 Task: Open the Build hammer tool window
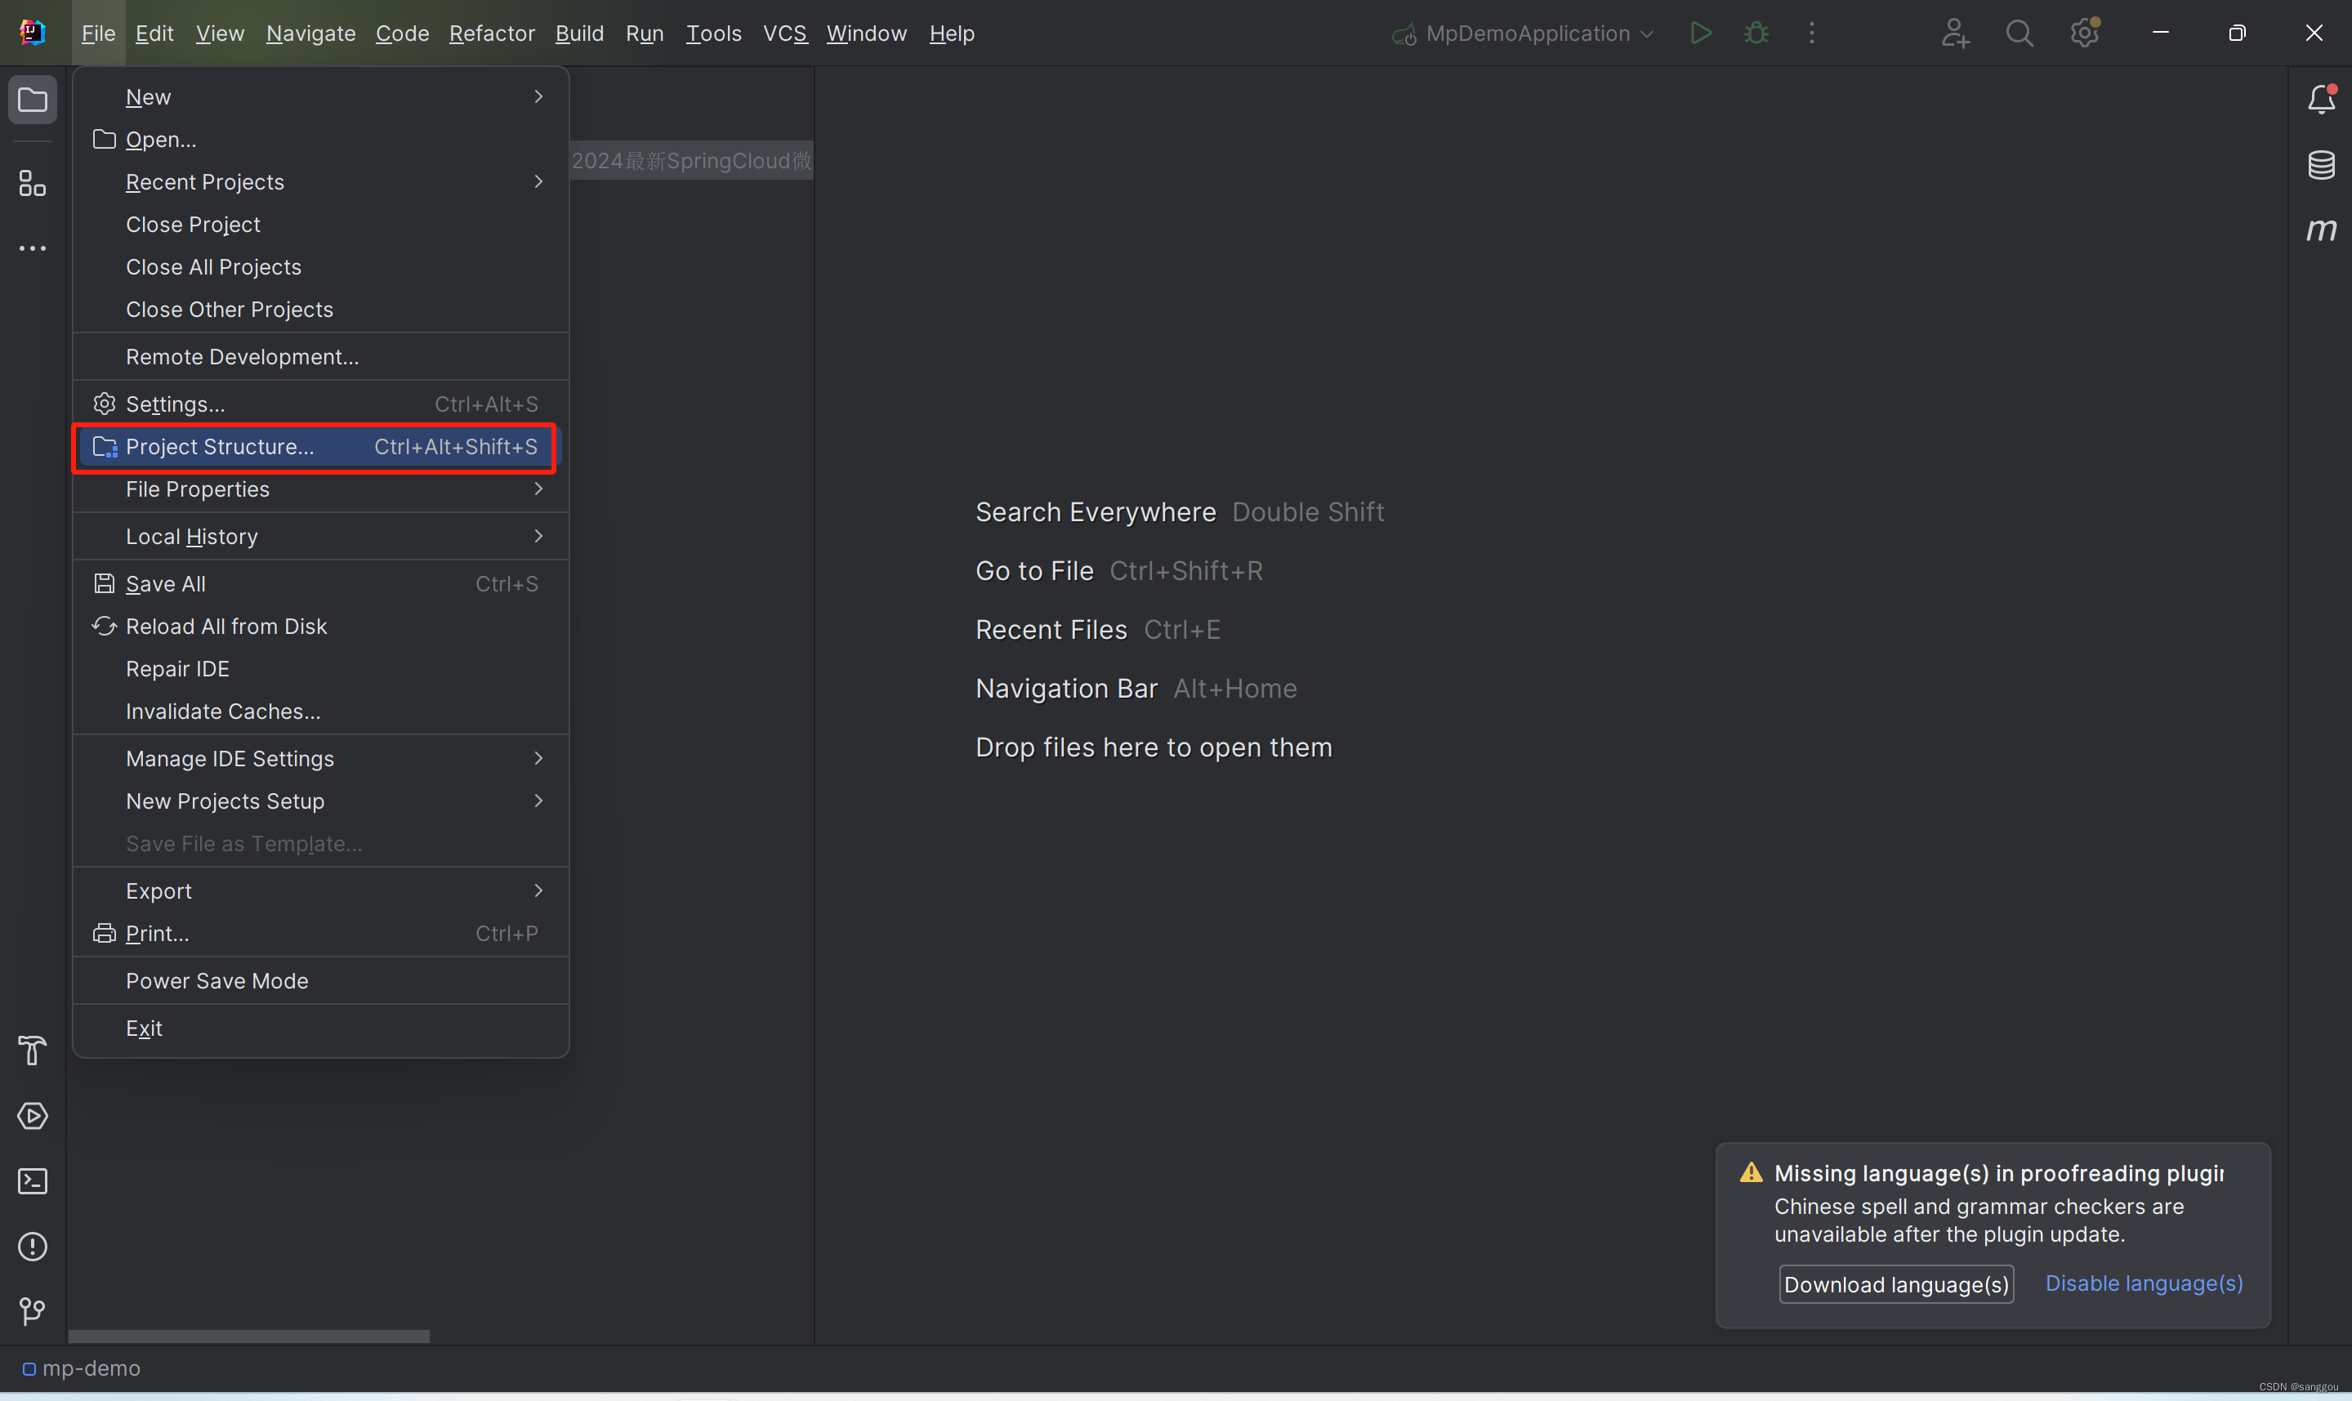(x=32, y=1050)
